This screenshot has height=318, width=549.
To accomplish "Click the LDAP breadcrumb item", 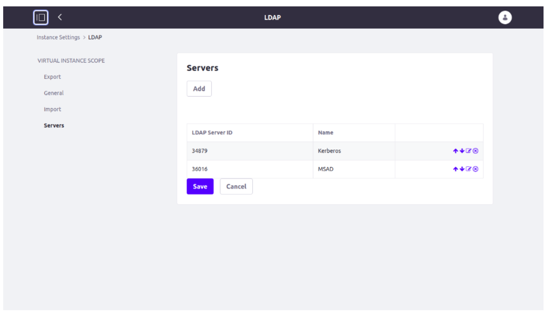I will pos(95,37).
